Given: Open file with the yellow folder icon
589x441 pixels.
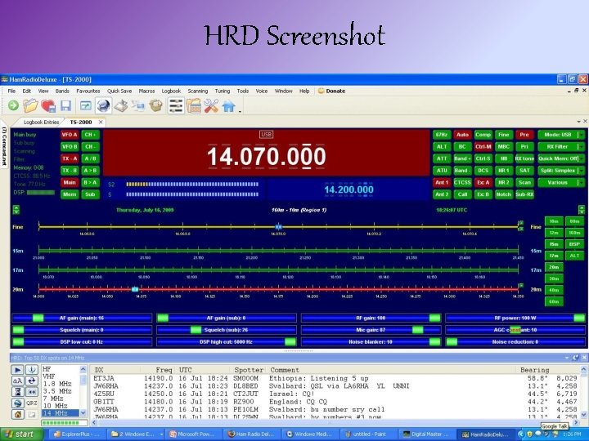Looking at the screenshot, I should coord(30,106).
